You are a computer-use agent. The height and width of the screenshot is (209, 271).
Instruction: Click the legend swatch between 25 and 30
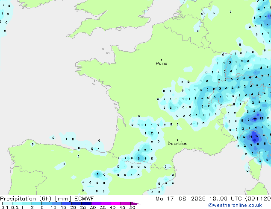86,203
